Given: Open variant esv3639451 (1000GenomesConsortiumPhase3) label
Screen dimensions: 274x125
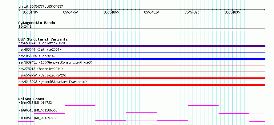Looking at the screenshot, I should 55,62.
